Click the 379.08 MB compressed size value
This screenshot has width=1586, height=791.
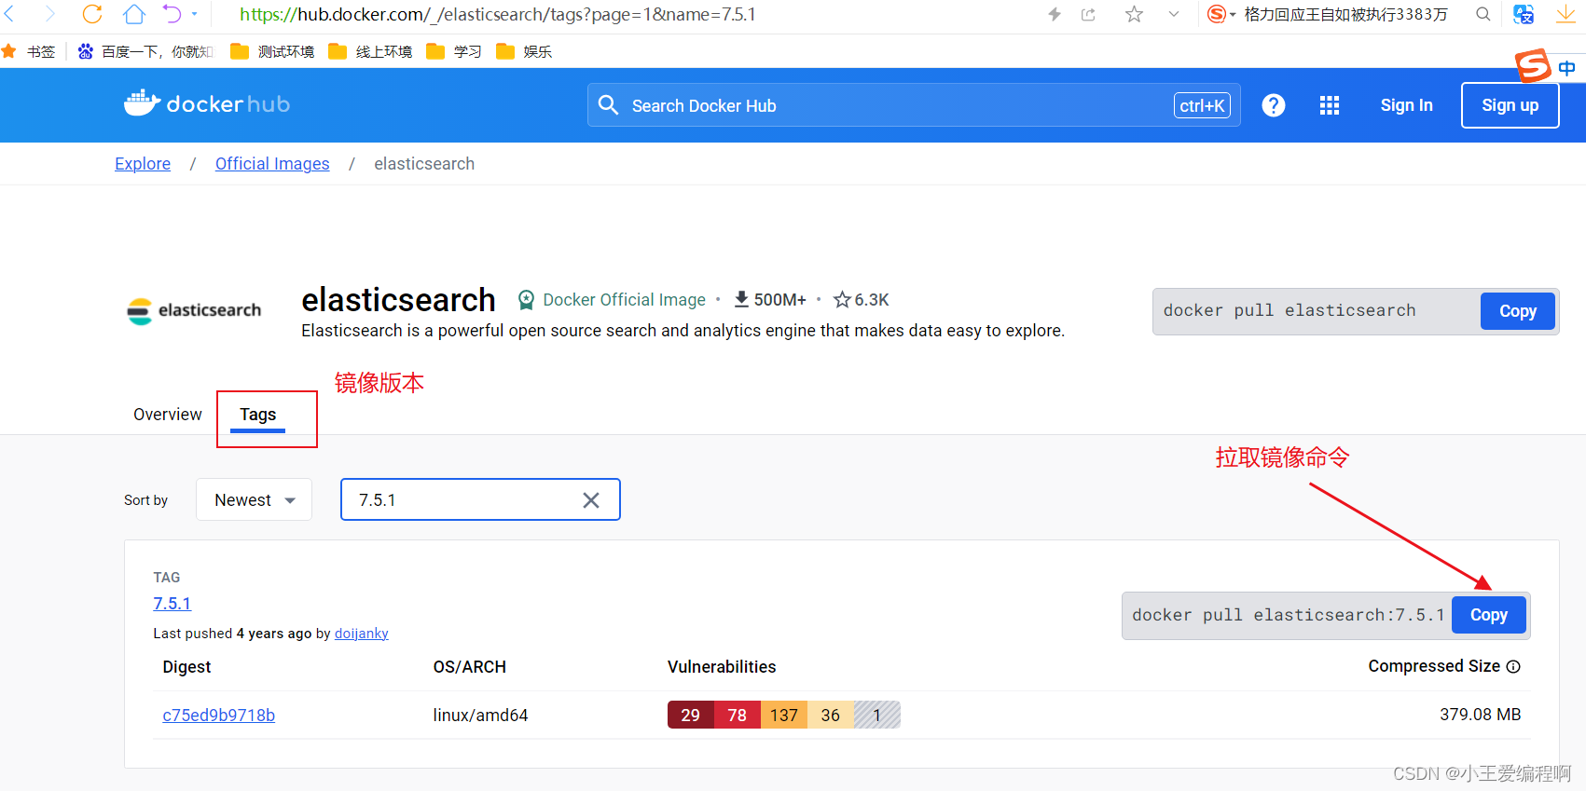pos(1481,715)
